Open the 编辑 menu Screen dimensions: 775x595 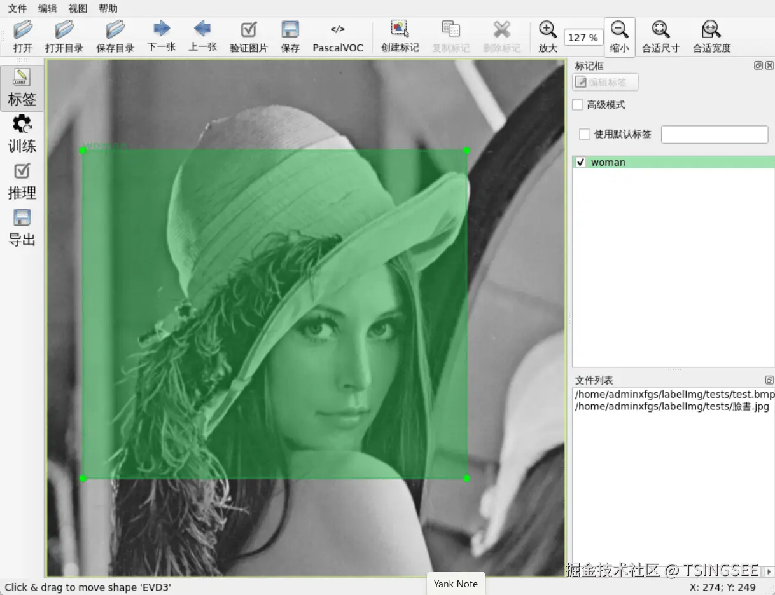pyautogui.click(x=48, y=9)
